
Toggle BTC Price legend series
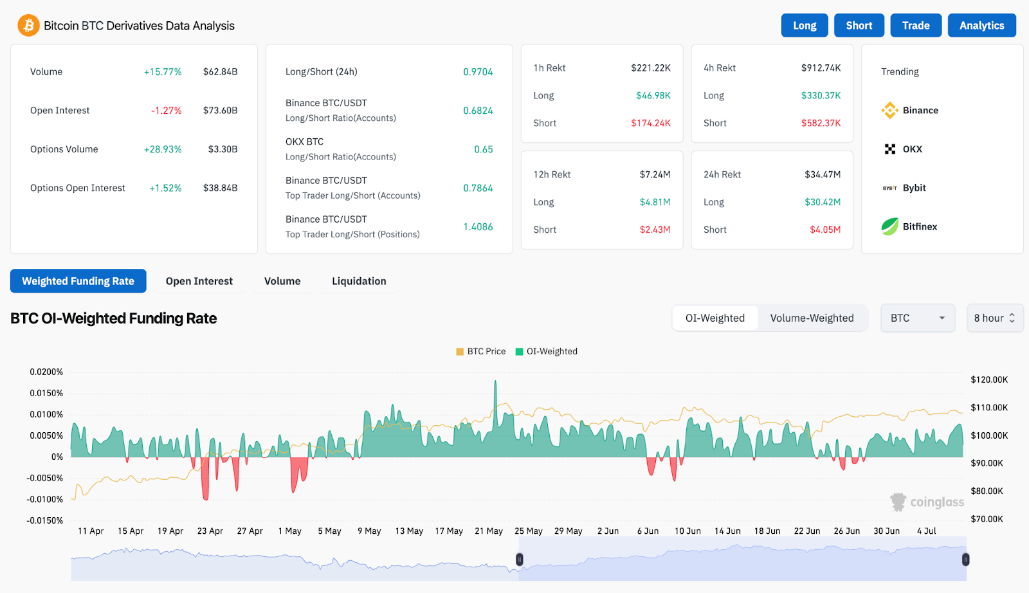480,351
